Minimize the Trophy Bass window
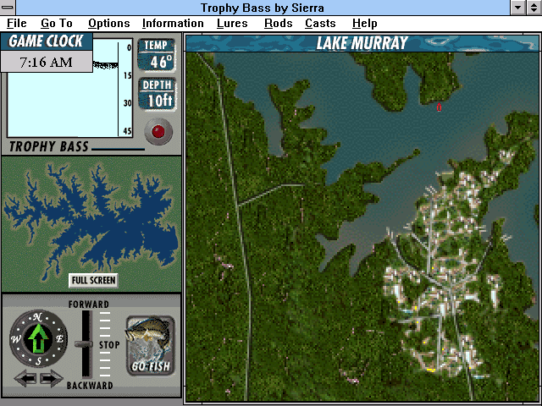This screenshot has height=406, width=542. pos(517,8)
